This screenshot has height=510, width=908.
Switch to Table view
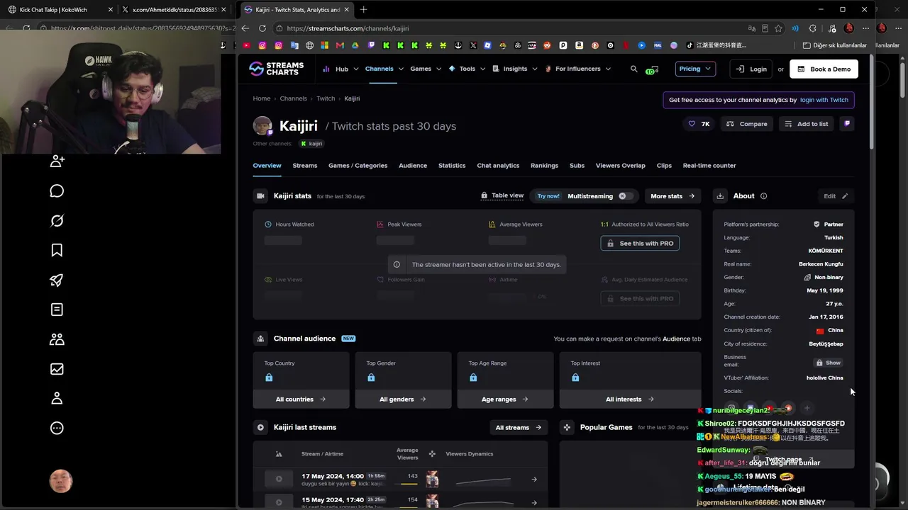502,195
